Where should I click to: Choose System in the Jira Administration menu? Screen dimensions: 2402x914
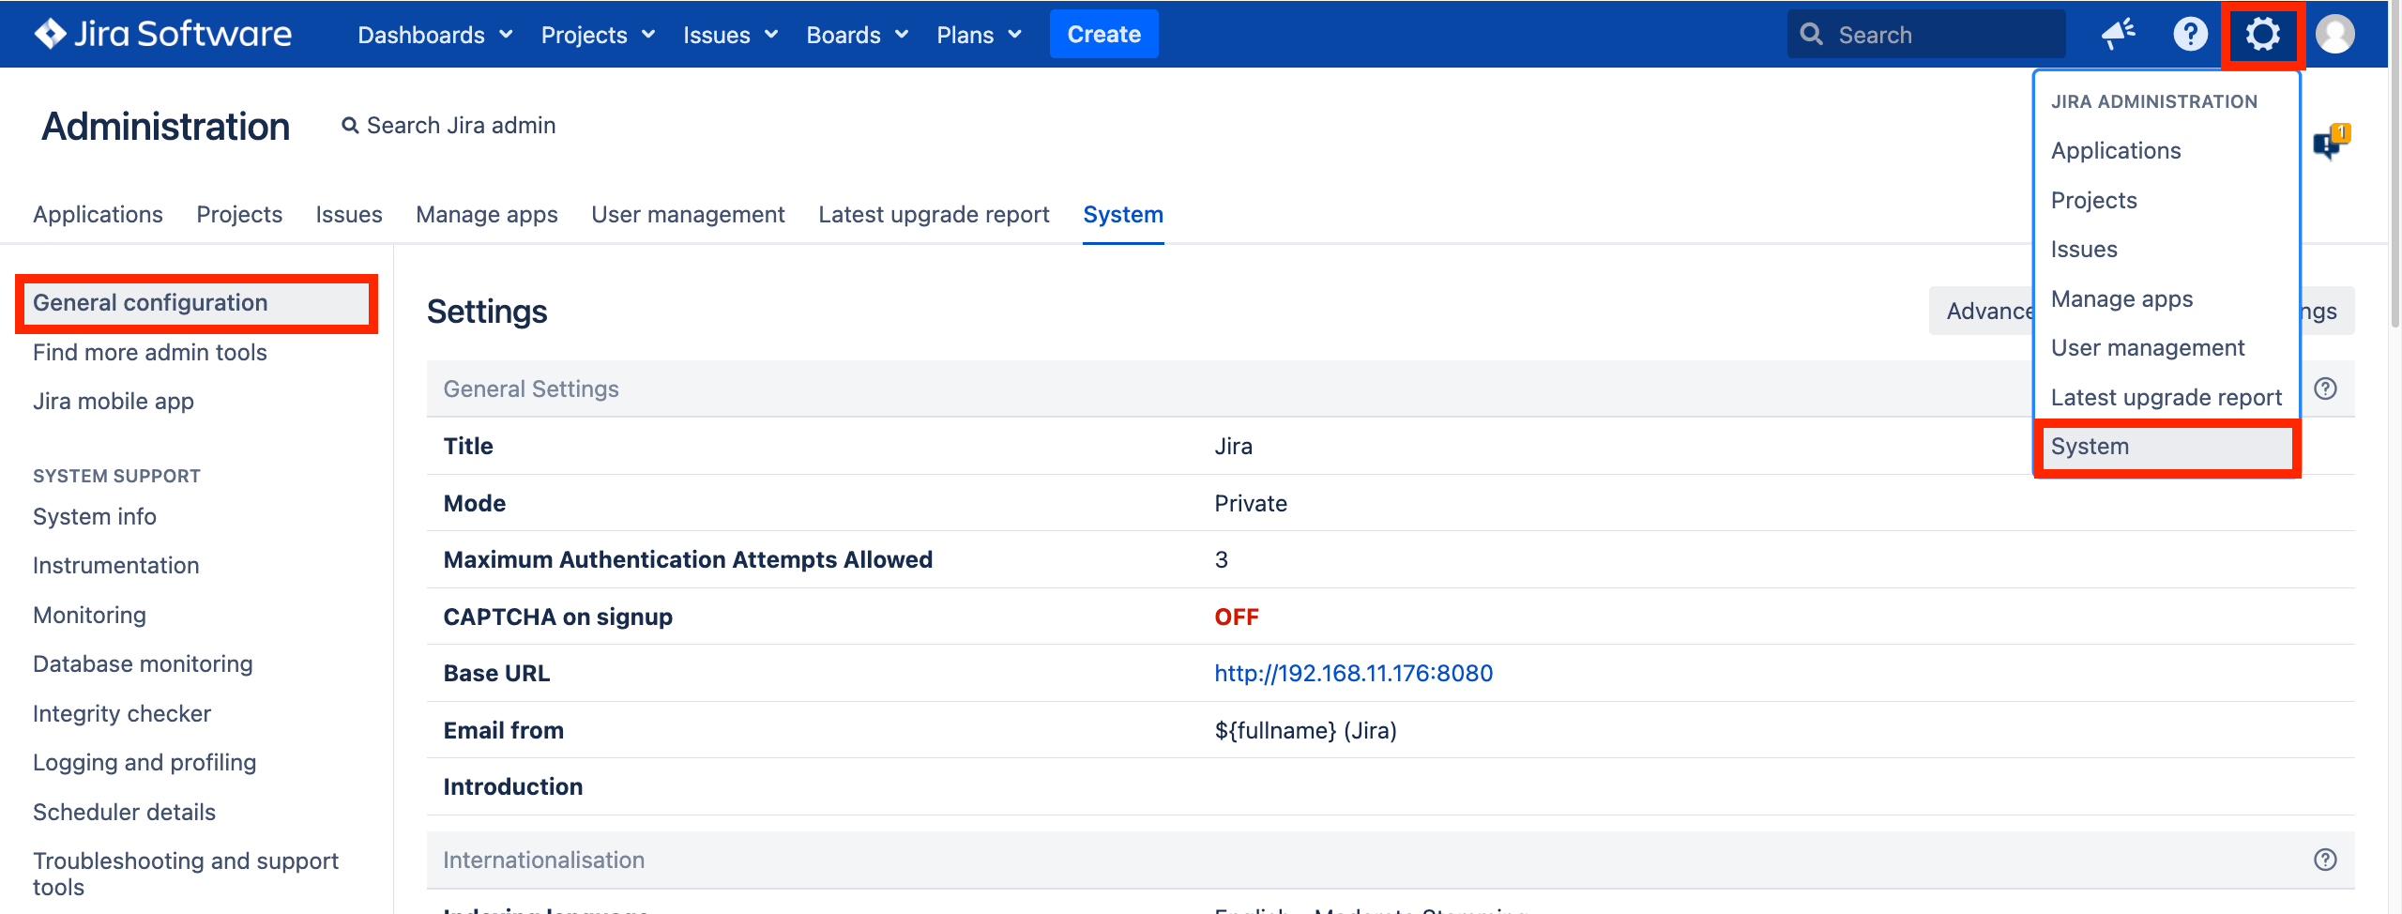[x=2167, y=447]
